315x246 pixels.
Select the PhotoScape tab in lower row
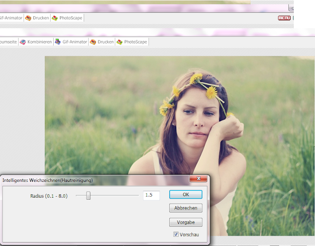pyautogui.click(x=135, y=42)
